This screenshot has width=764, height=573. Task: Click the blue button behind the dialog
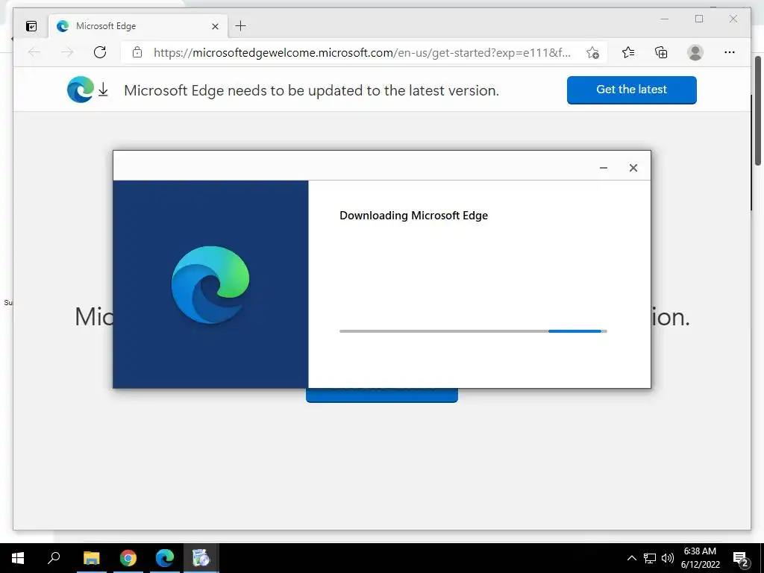point(381,395)
